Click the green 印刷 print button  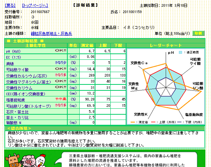(x=198, y=33)
